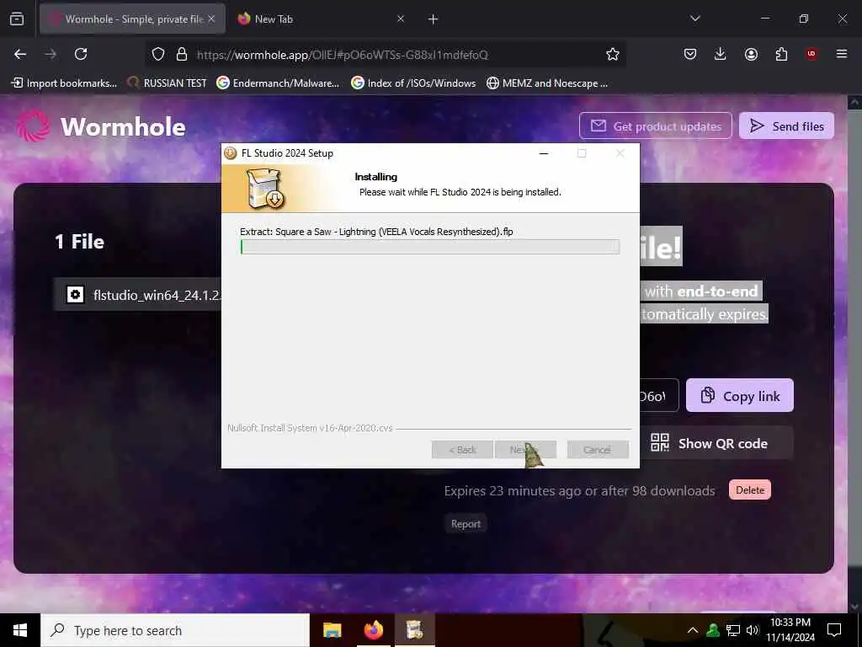Click the FL Studio Setup title icon
862x647 pixels.
(231, 153)
